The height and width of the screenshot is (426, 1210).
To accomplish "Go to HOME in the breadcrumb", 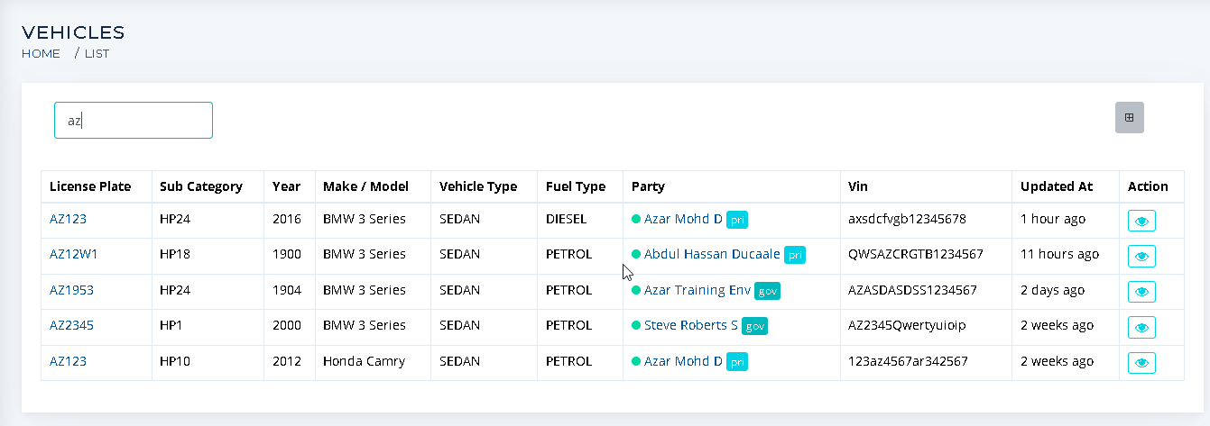I will point(41,53).
